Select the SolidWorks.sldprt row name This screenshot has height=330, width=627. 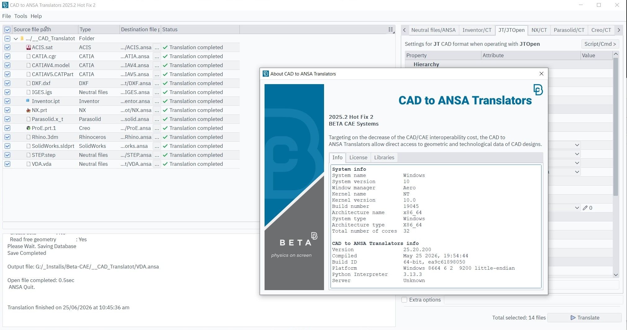tap(53, 146)
